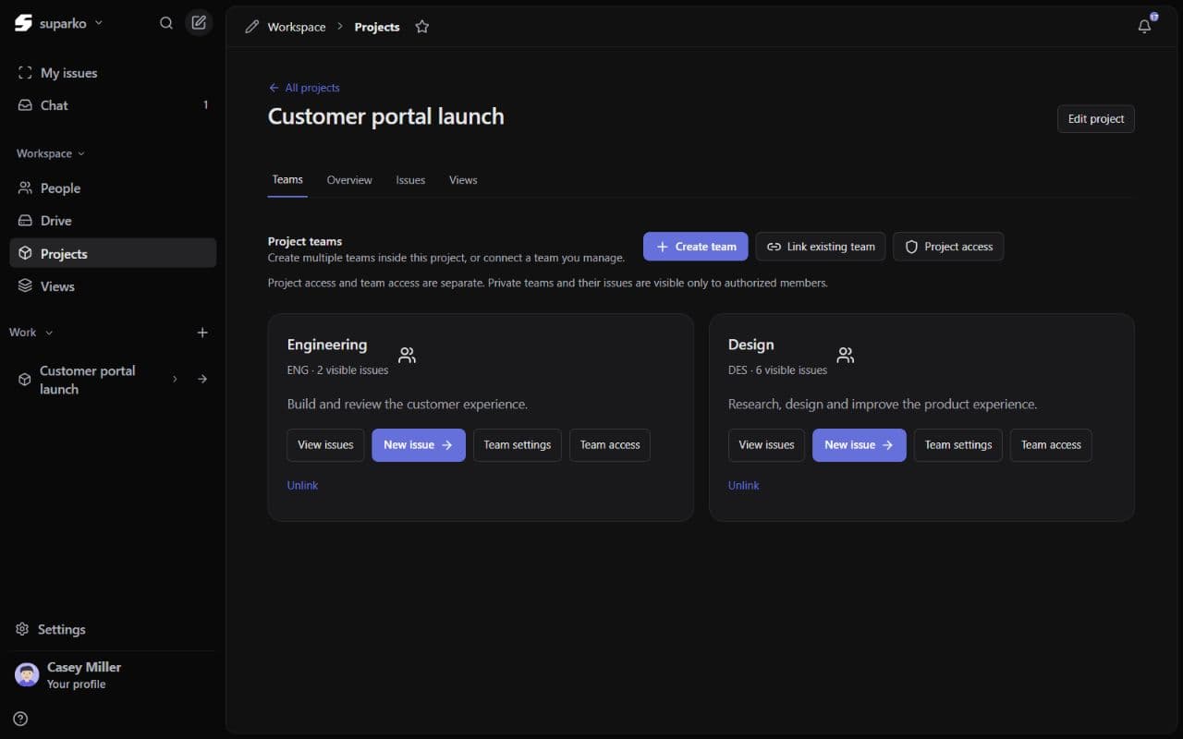Switch to the Overview tab
Screen dimensions: 1183x739
point(349,180)
